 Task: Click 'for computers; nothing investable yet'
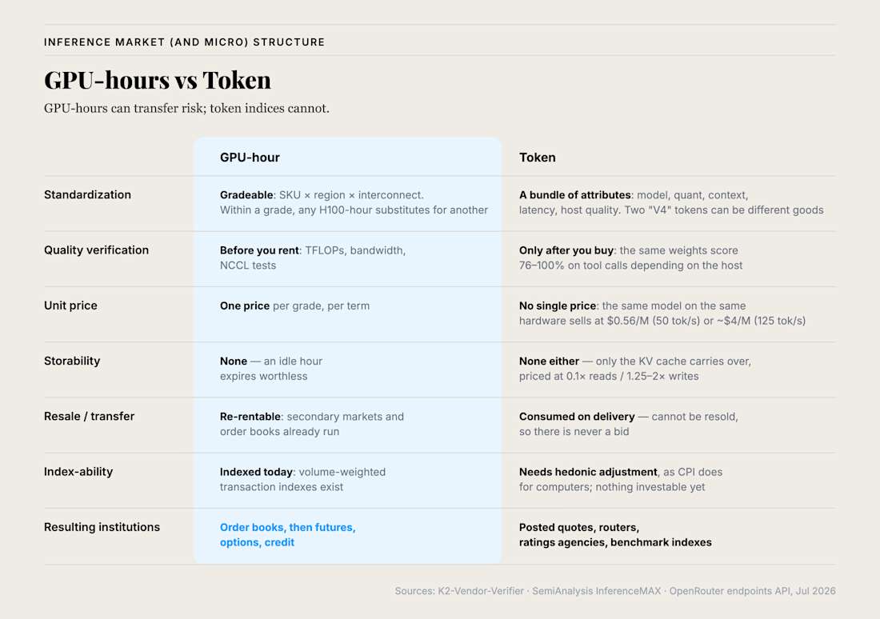point(612,487)
